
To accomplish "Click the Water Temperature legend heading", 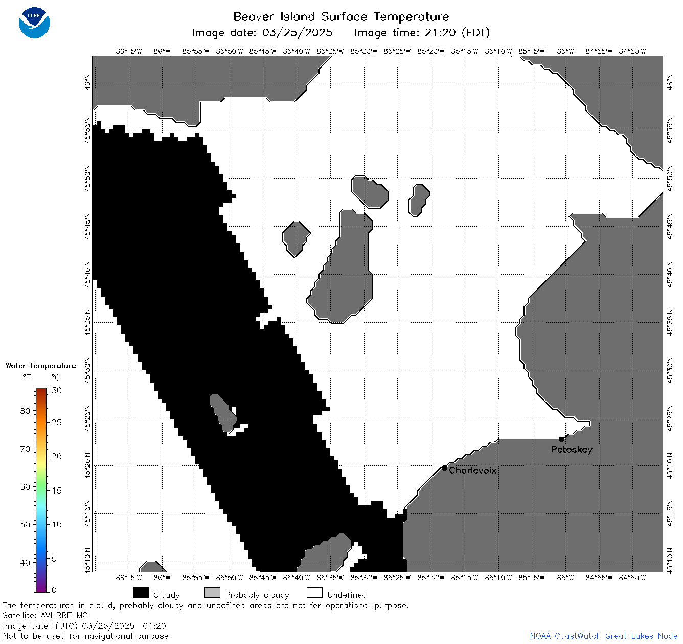I will click(x=41, y=366).
